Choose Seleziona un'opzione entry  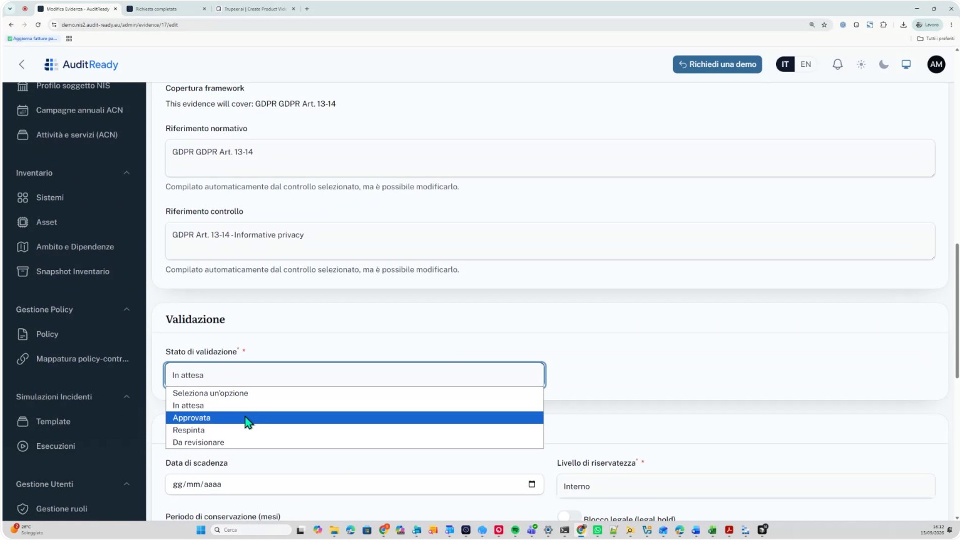coord(355,393)
